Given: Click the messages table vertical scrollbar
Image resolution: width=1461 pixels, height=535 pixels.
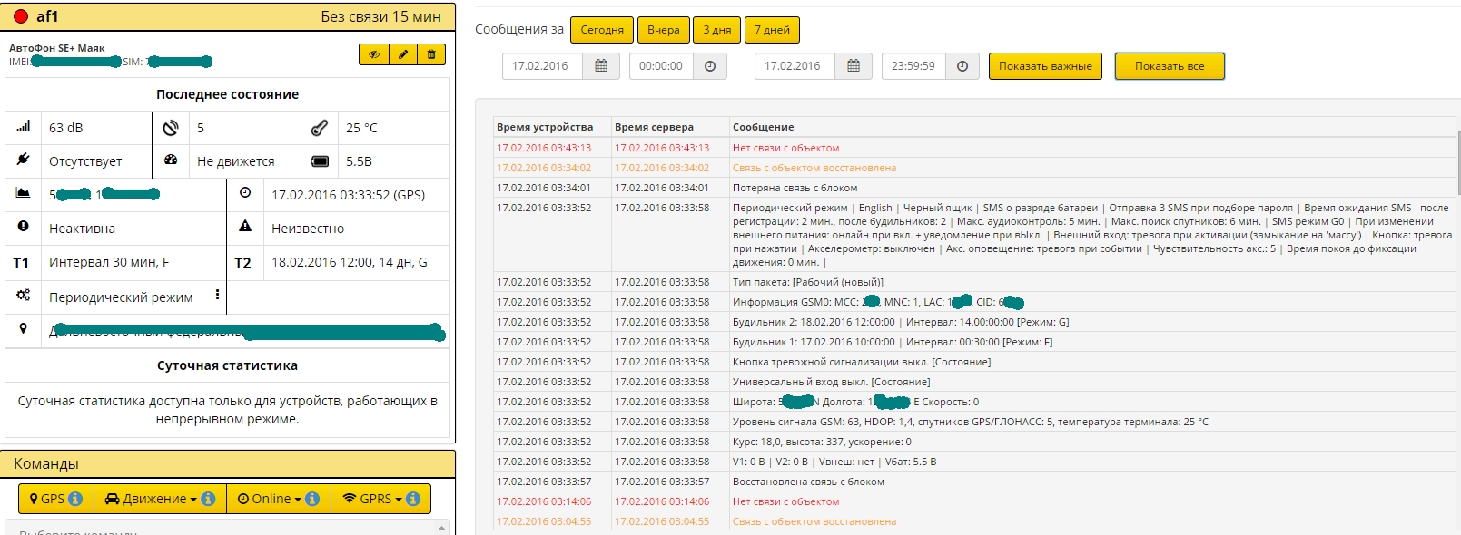Looking at the screenshot, I should click(x=1457, y=163).
